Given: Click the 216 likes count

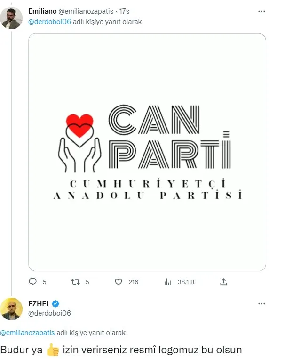Looking at the screenshot, I should tap(133, 282).
